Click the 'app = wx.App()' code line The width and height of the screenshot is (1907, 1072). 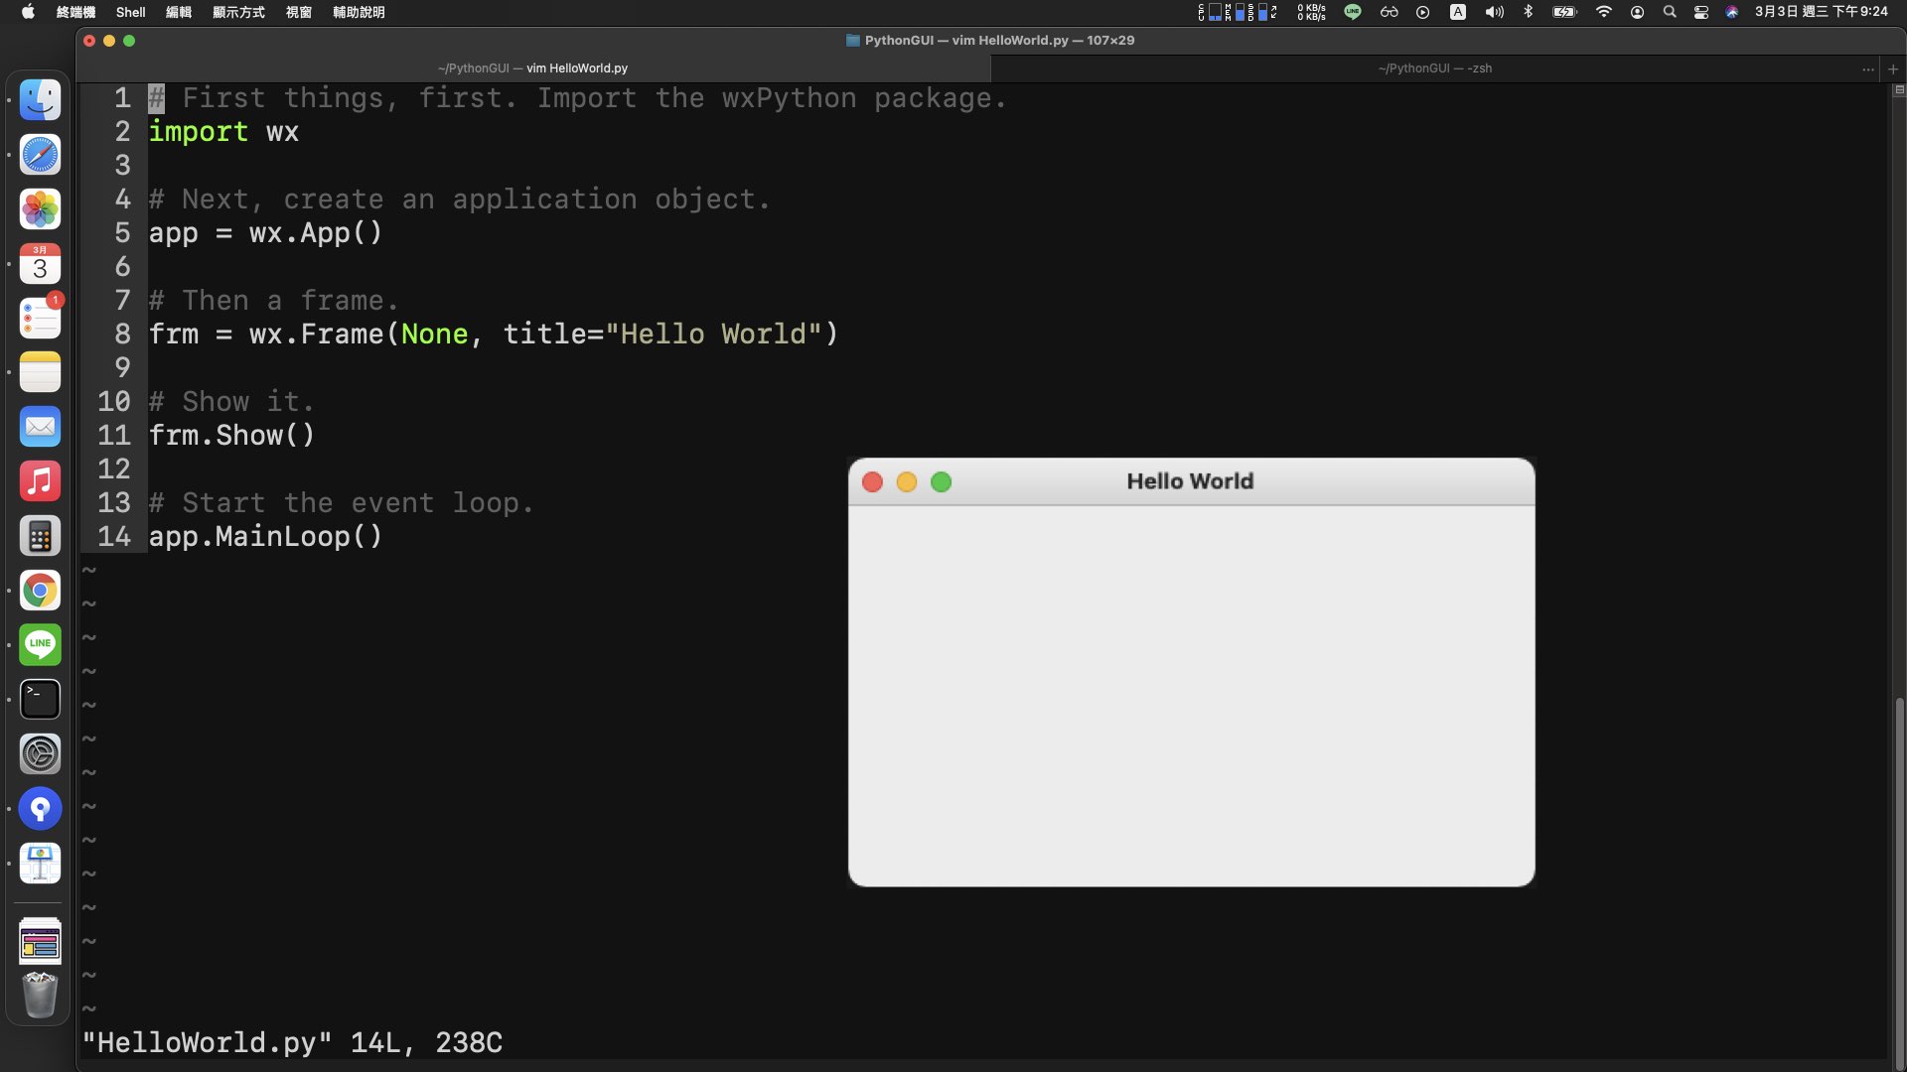(x=265, y=233)
